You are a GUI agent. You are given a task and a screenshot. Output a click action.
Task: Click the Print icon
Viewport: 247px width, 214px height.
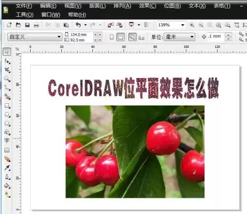click(x=36, y=25)
